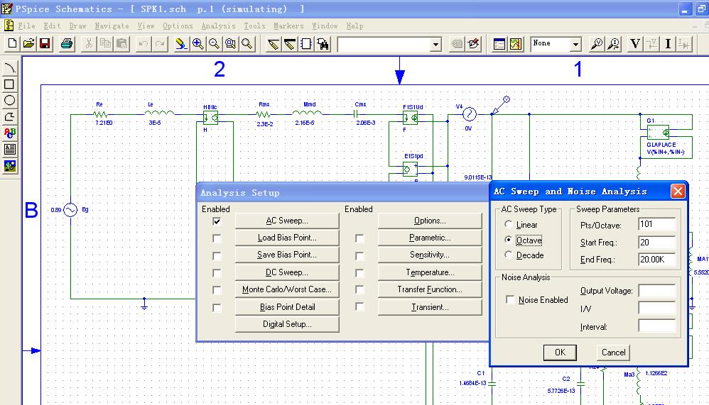
Task: Open the Markers menu
Action: click(x=288, y=26)
